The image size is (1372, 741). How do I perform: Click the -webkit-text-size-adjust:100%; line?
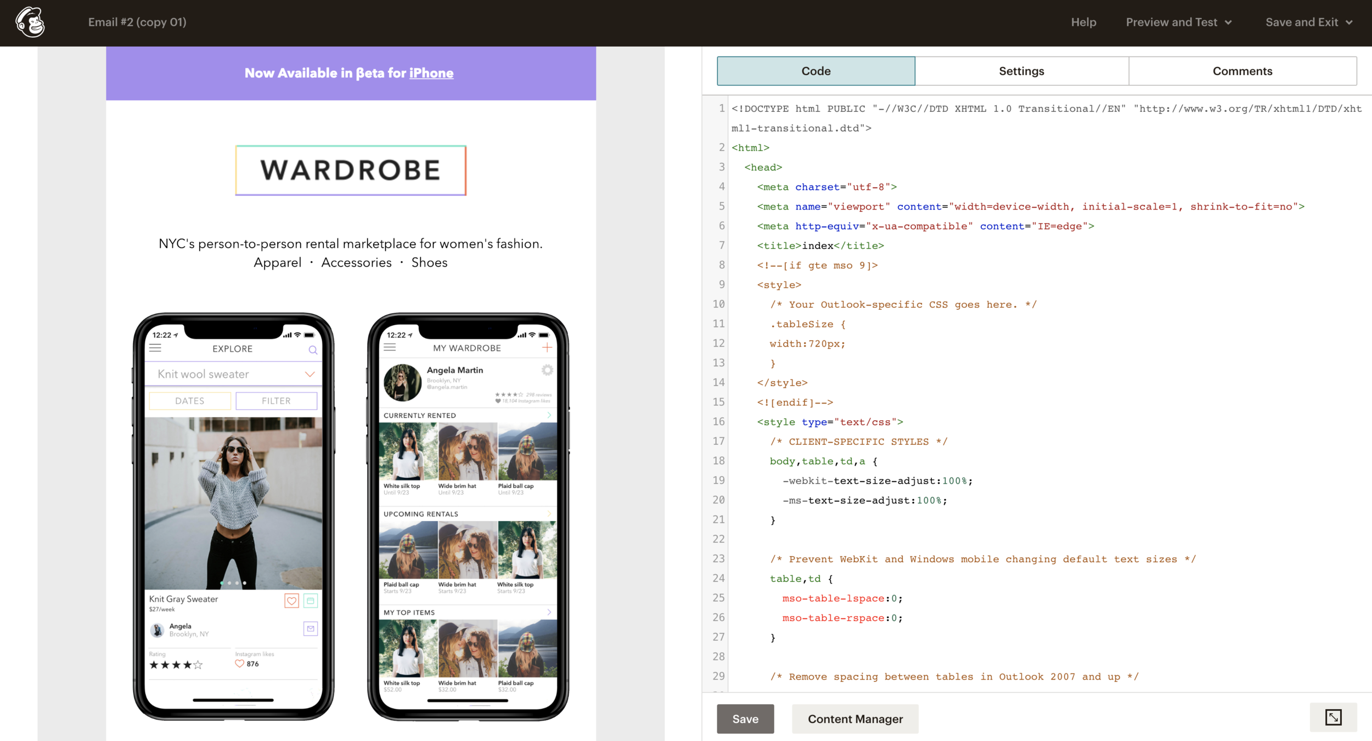878,480
